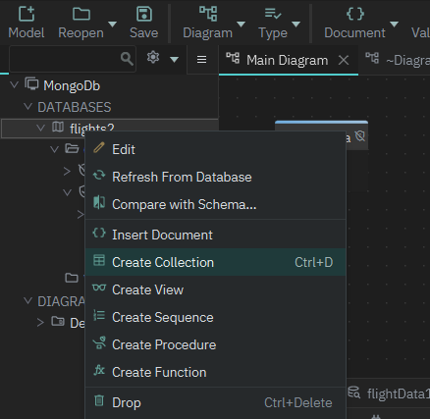Click the open folder icon under flights2

72,148
